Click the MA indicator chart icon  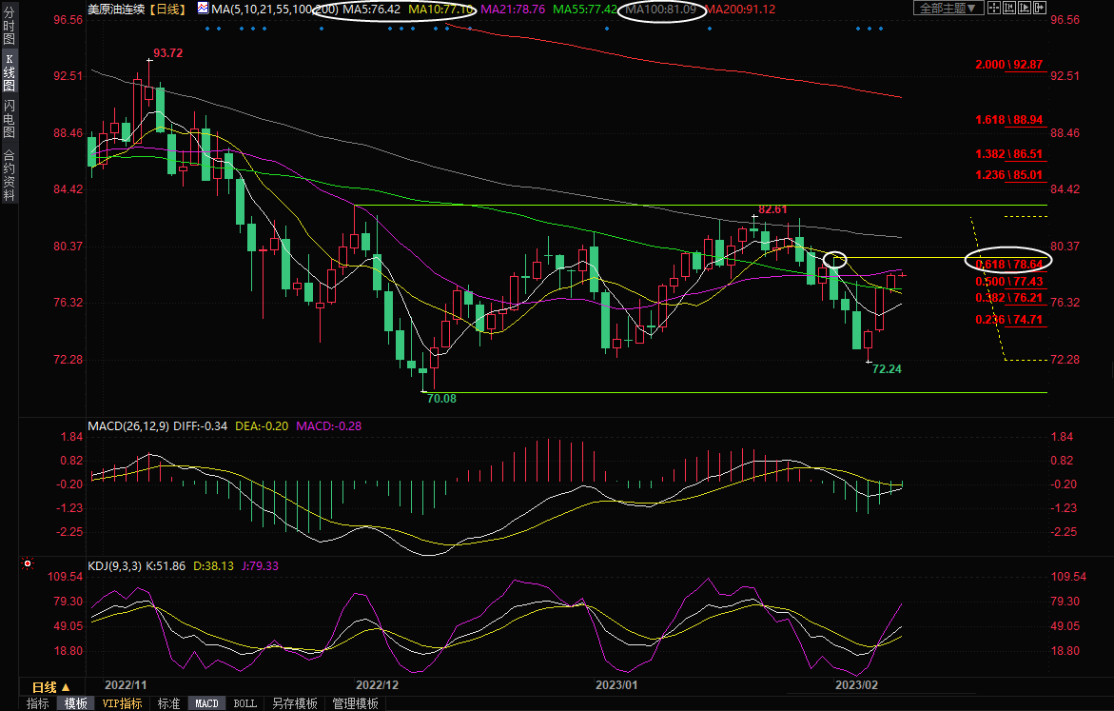click(x=205, y=9)
